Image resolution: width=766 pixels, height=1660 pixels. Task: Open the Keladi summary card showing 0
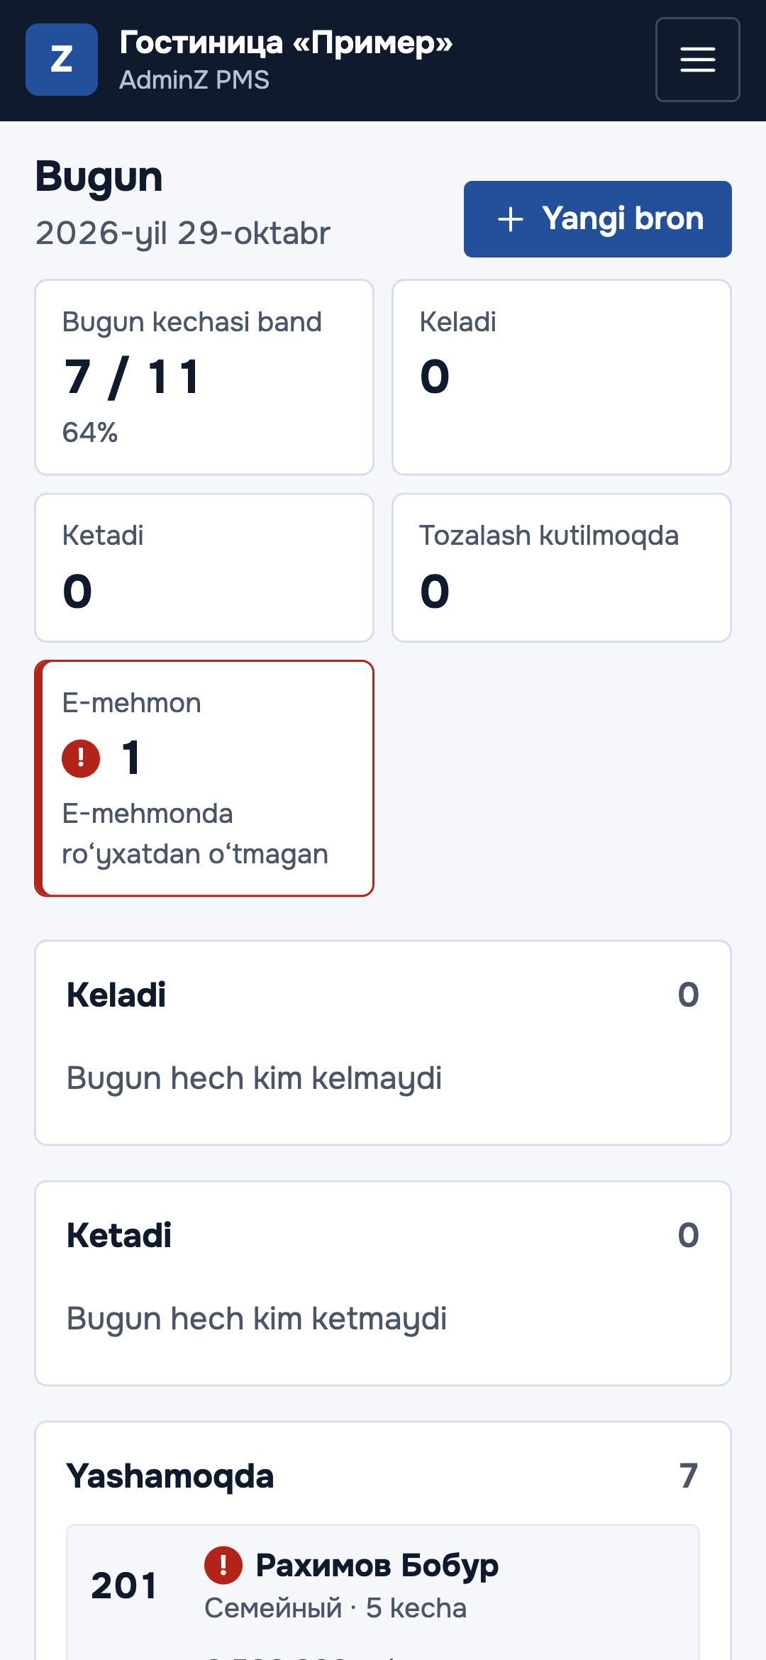[562, 377]
